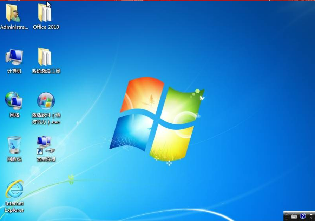
Task: Select the 回收站 recycle bin icon
Action: point(14,145)
